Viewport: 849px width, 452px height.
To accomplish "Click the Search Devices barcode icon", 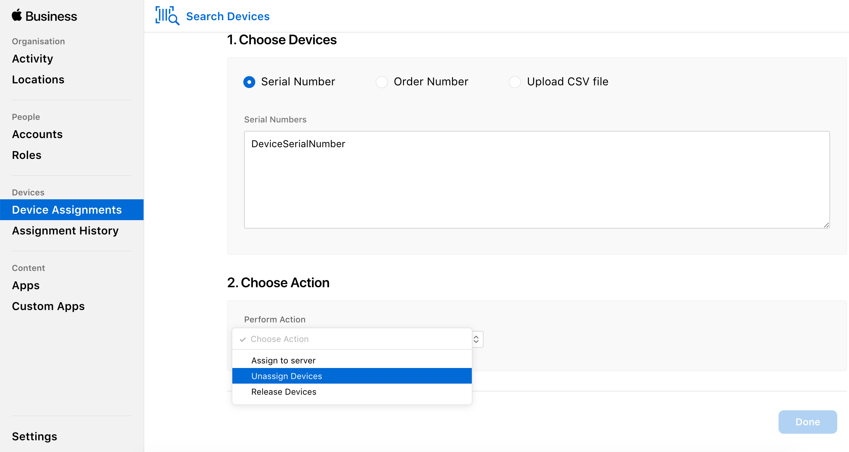I will pos(167,15).
